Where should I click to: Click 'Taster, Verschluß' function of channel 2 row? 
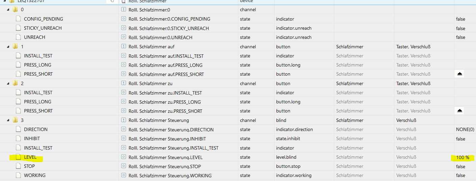click(413, 83)
